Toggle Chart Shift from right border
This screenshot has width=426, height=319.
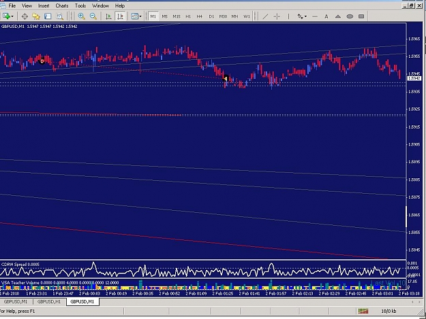point(120,16)
